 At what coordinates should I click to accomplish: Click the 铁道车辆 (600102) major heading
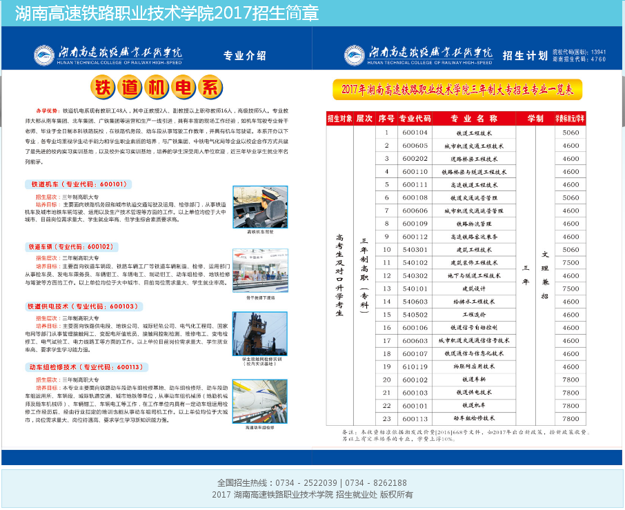(70, 246)
